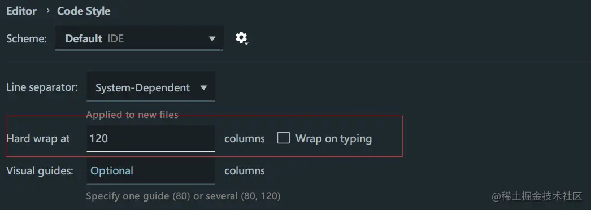Click columns label beside Hard wrap field
The width and height of the screenshot is (591, 210).
click(x=244, y=139)
